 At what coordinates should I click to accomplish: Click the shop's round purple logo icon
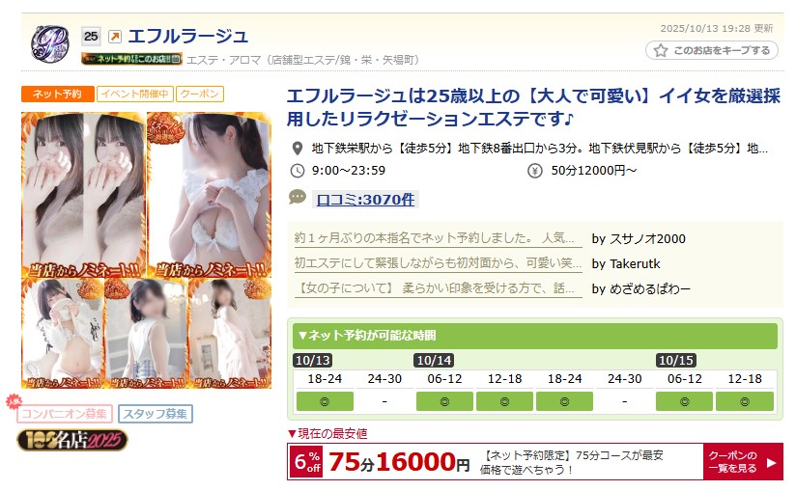50,43
